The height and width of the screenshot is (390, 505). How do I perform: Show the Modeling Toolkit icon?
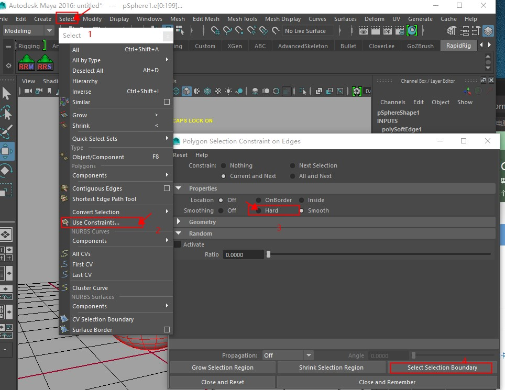tap(452, 31)
